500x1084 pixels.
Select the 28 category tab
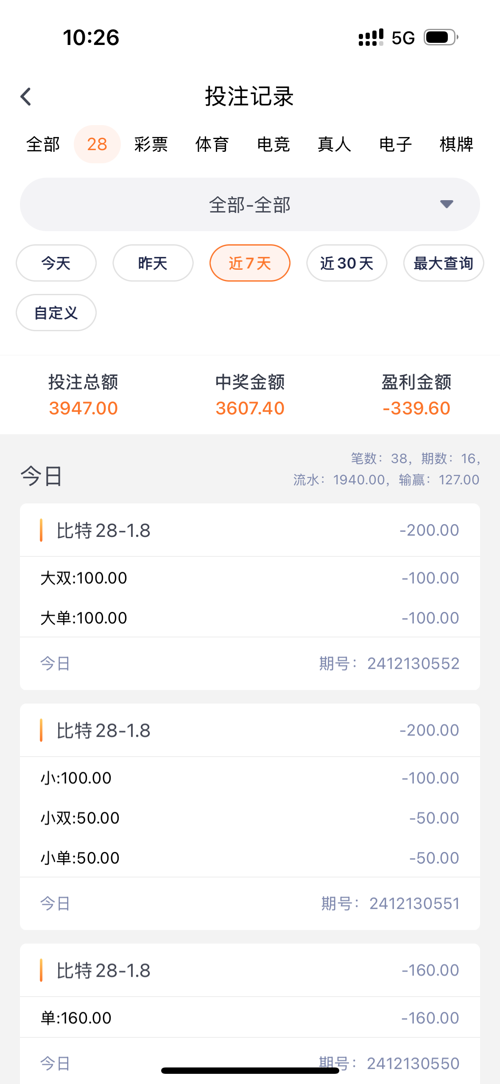pos(97,144)
